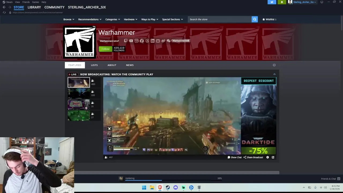Go back with the left arrow
343x193 pixels.
click(x=4, y=7)
